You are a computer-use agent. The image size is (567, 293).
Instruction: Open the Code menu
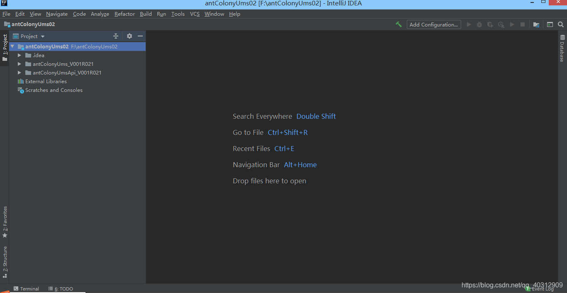tap(79, 14)
